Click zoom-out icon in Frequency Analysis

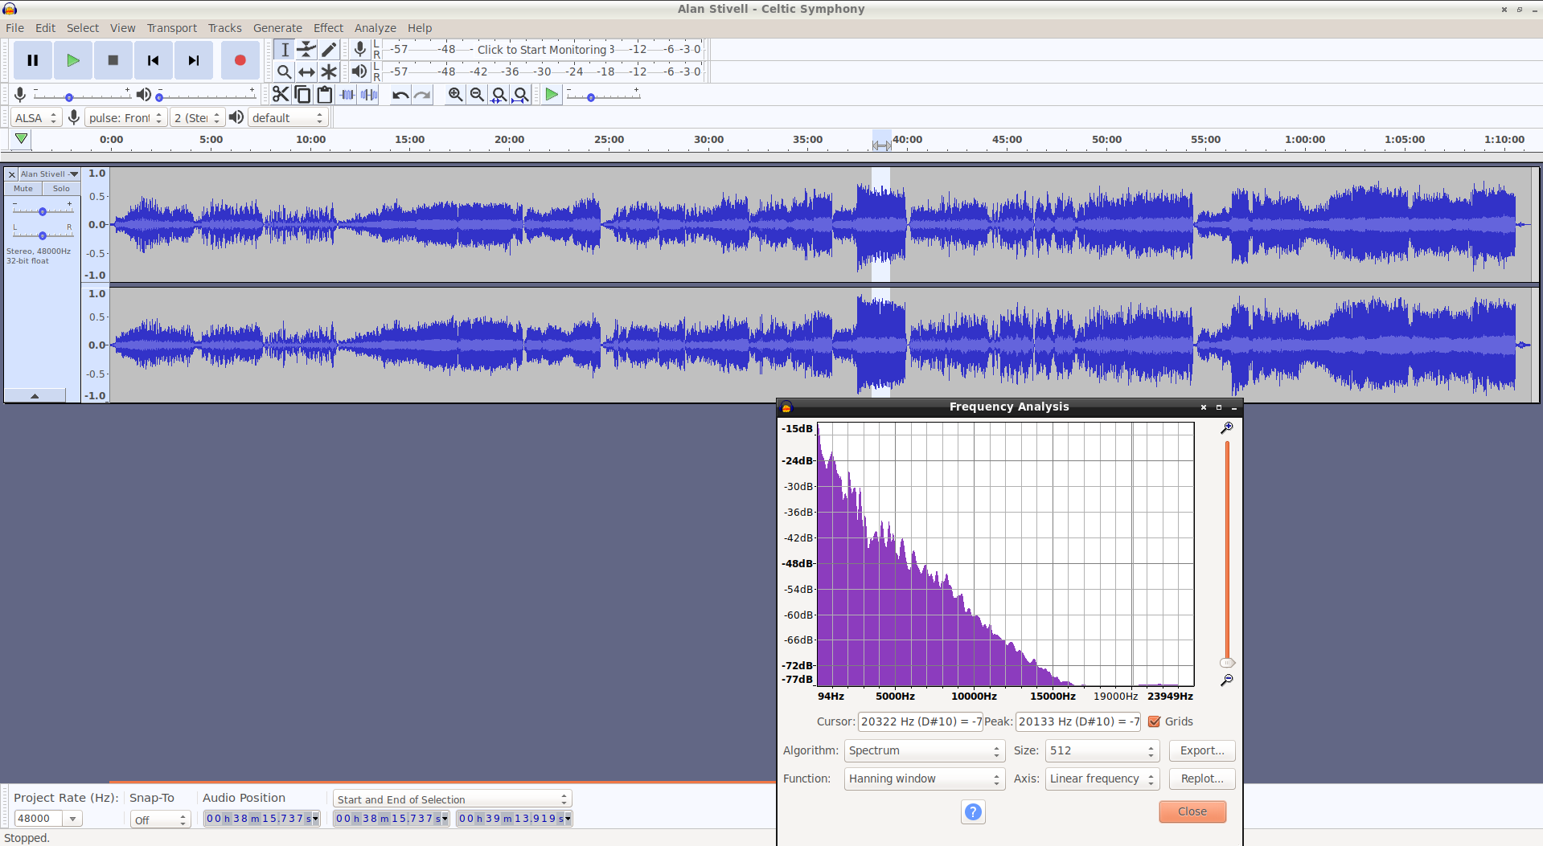[x=1226, y=680]
